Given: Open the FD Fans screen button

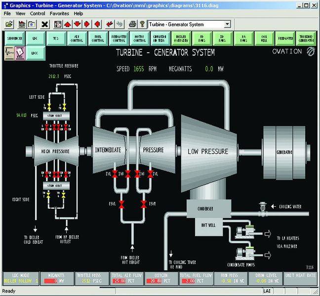Looking at the screenshot, I should coord(202,38).
